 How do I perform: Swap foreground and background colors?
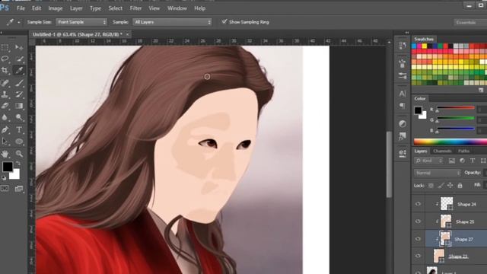[x=18, y=164]
